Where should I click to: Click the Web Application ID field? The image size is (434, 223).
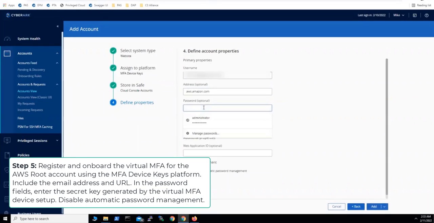(x=228, y=153)
